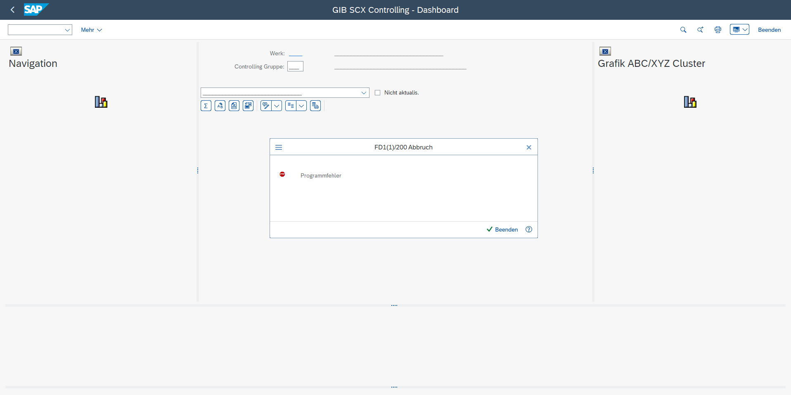Viewport: 791px width, 395px height.
Task: Expand the wide selection combo box
Action: tap(364, 93)
